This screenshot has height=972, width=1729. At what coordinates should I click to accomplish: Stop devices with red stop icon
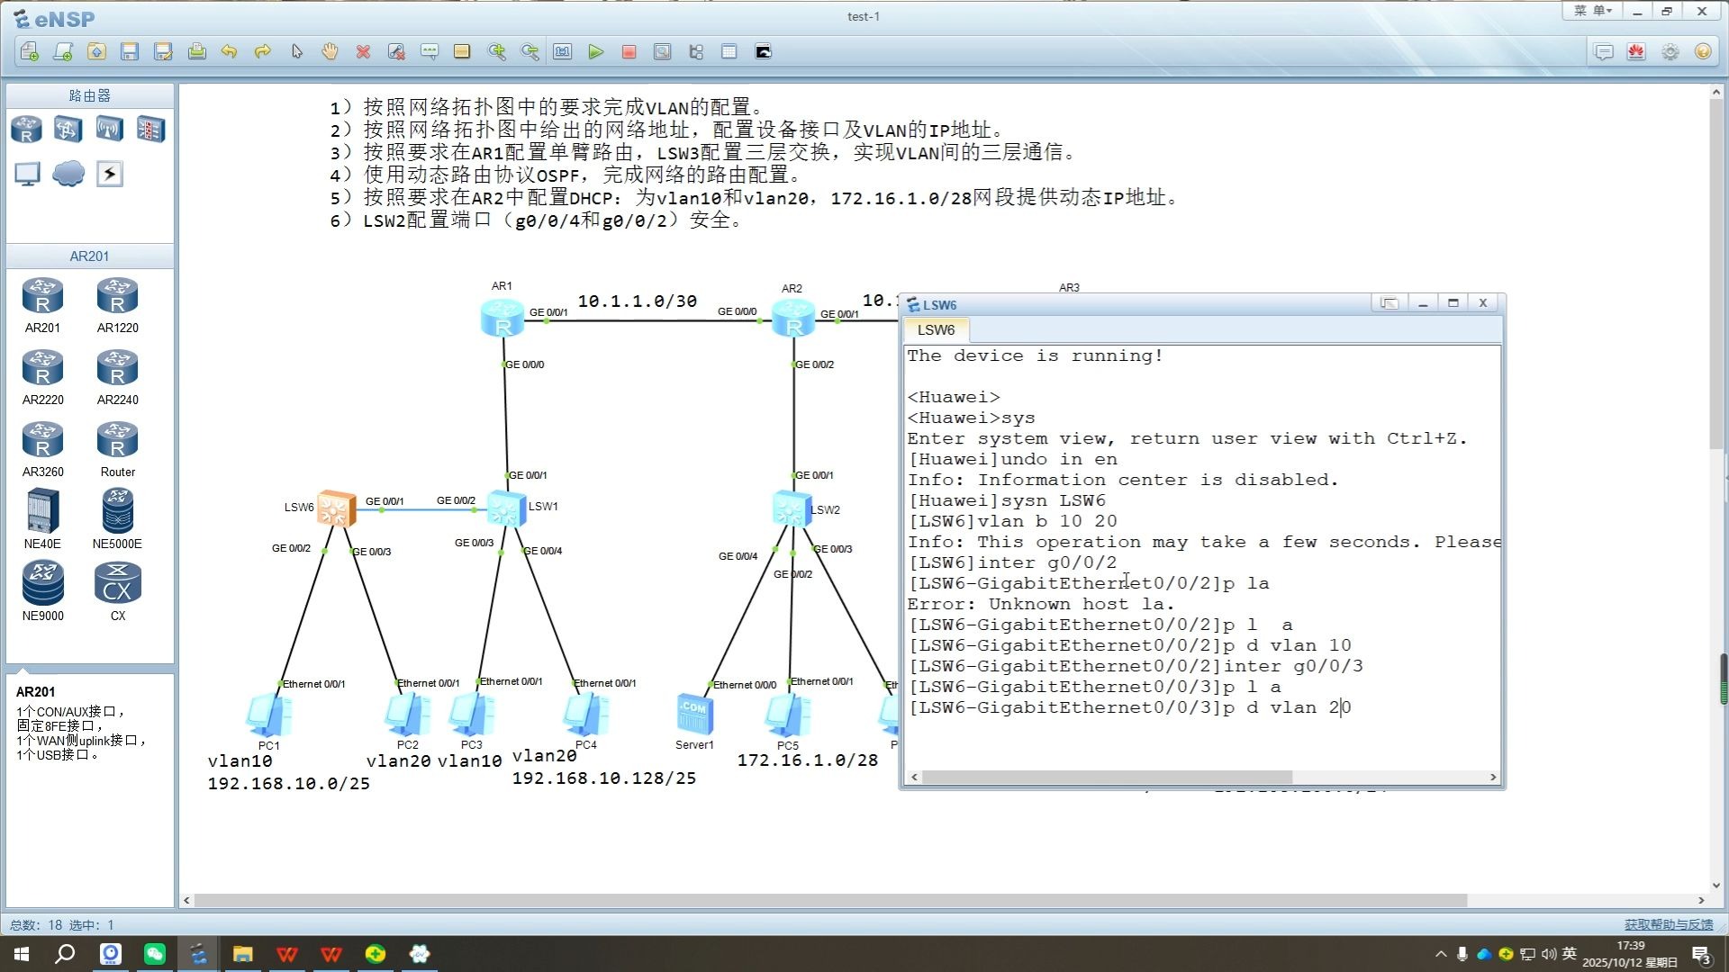pos(629,51)
